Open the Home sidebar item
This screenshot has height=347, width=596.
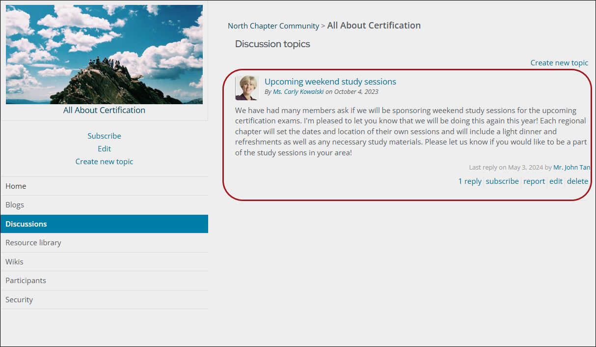(104, 186)
